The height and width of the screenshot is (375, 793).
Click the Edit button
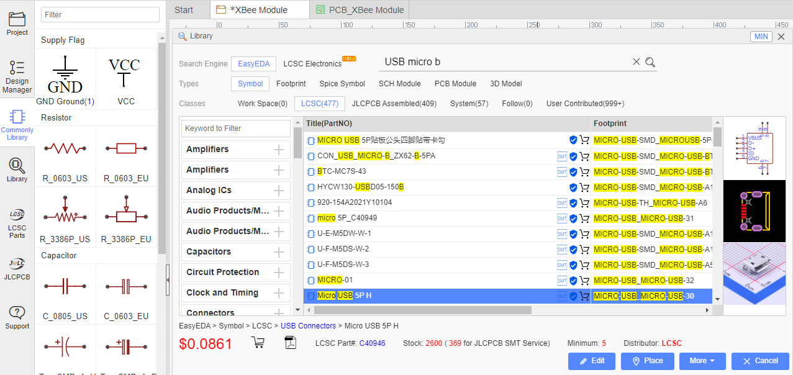pyautogui.click(x=592, y=361)
